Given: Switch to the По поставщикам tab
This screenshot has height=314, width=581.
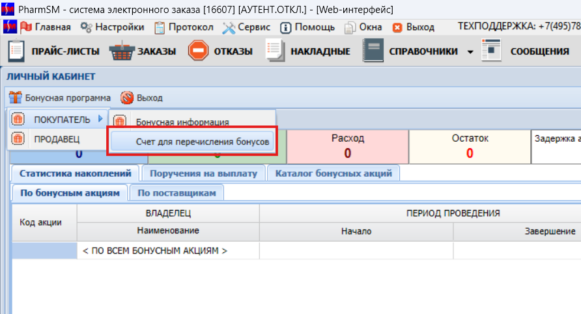Looking at the screenshot, I should pyautogui.click(x=177, y=192).
